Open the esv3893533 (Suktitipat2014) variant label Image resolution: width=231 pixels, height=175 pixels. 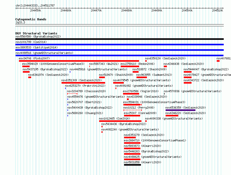tap(37, 47)
